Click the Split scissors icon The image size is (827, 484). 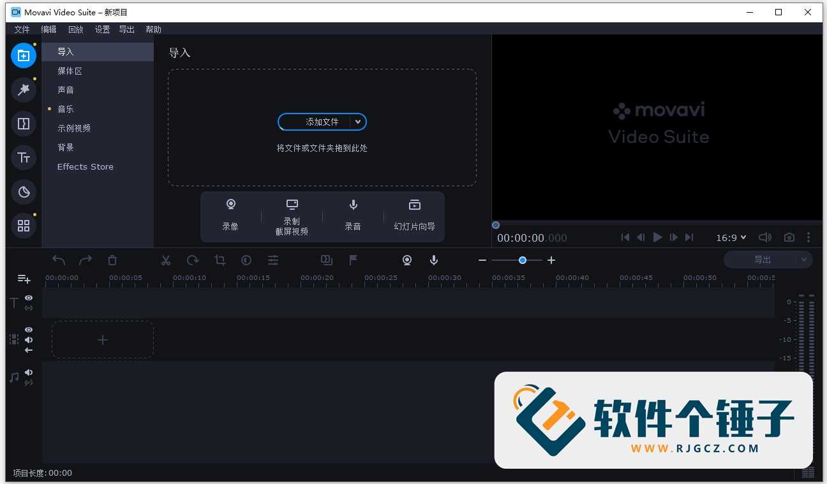pyautogui.click(x=166, y=260)
